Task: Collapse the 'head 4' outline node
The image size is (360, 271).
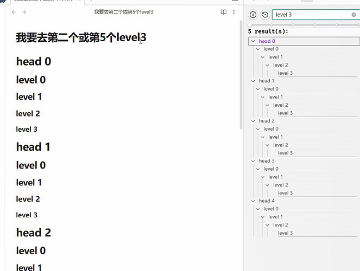Action: pyautogui.click(x=254, y=201)
